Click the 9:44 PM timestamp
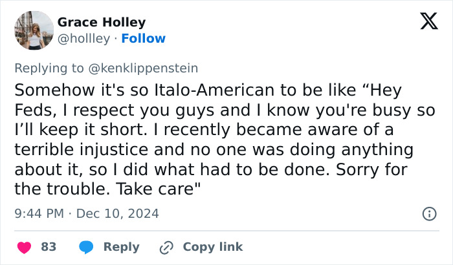 pos(38,213)
